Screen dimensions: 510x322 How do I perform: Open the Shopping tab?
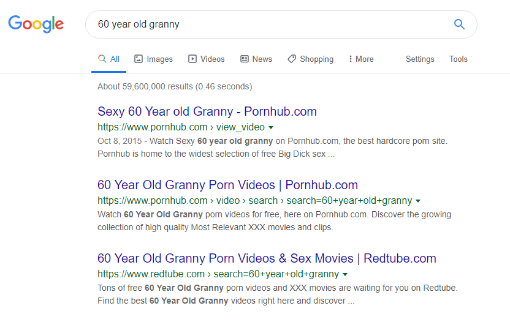[311, 59]
